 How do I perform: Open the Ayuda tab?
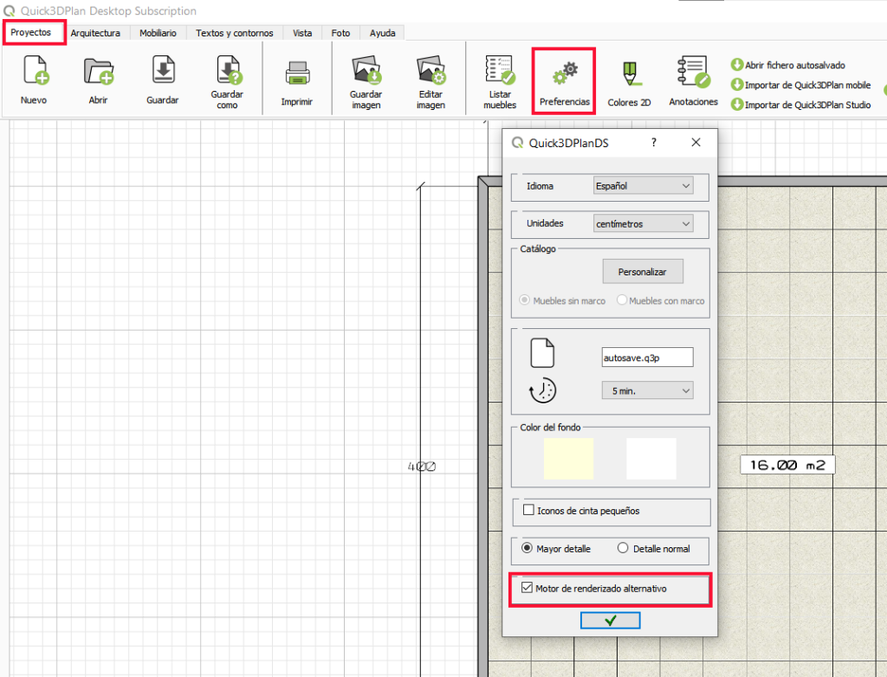[382, 34]
